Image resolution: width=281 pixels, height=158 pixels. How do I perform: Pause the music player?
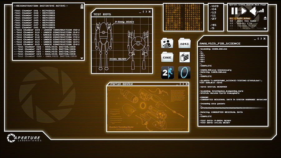[x=234, y=11]
